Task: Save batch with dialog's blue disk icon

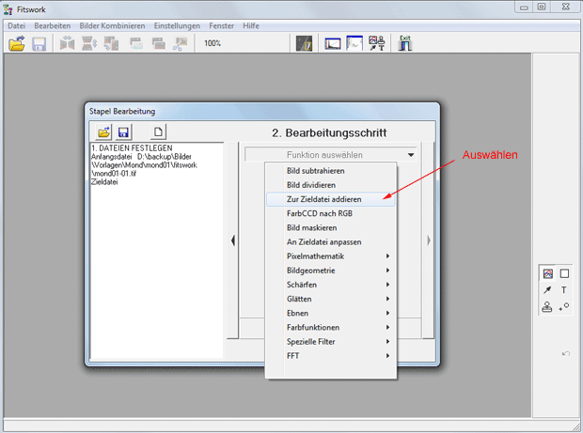Action: click(x=123, y=132)
